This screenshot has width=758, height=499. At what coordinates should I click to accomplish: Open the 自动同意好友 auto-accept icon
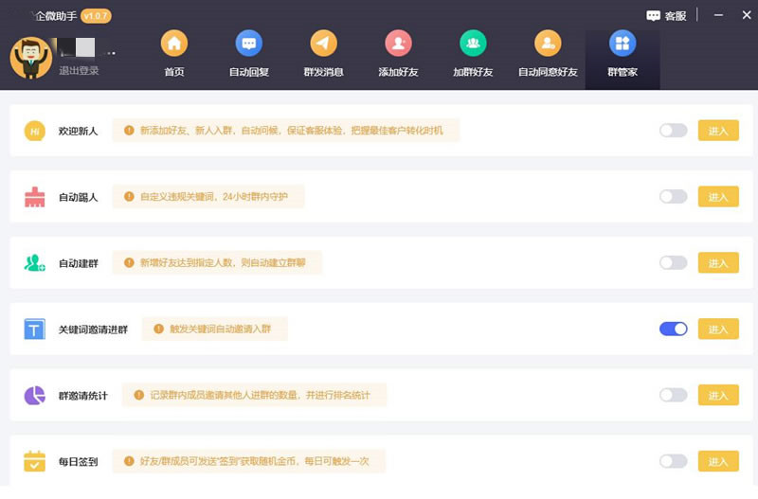click(548, 44)
